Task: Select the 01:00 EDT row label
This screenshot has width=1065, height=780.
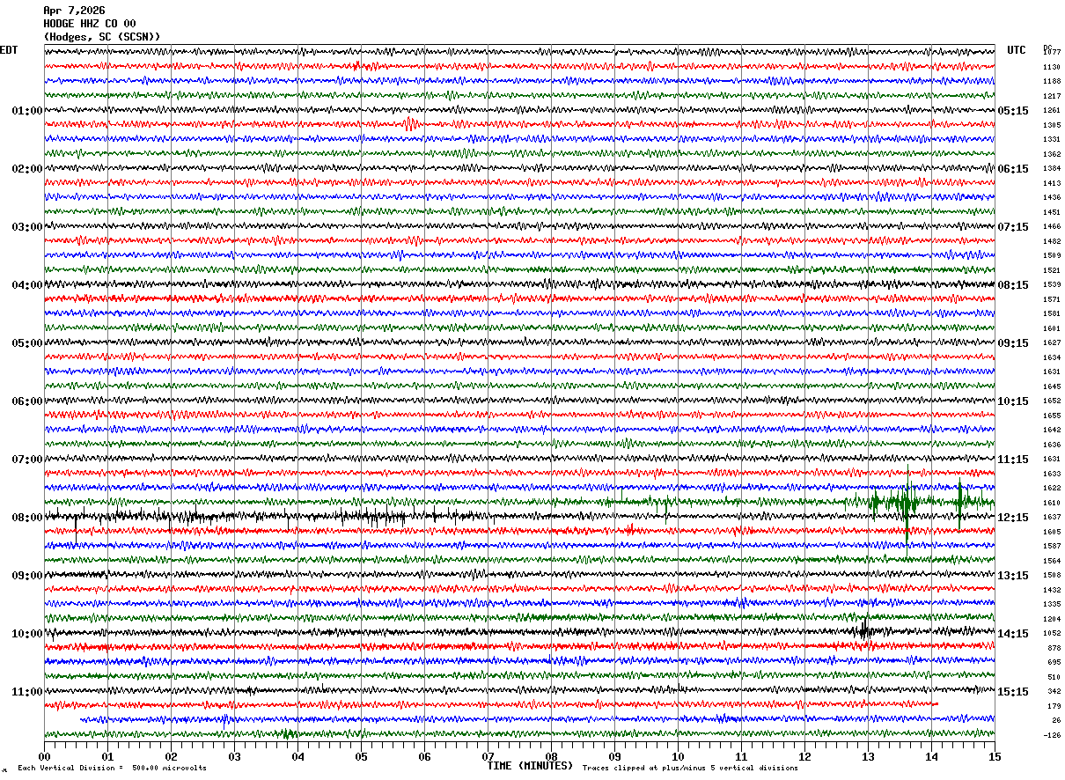Action: 27,111
